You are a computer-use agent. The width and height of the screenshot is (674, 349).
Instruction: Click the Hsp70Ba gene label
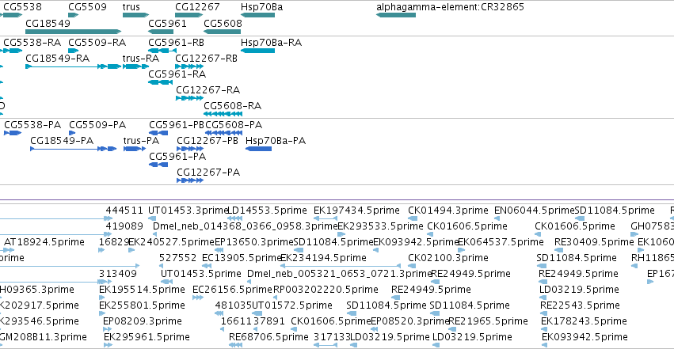[262, 7]
